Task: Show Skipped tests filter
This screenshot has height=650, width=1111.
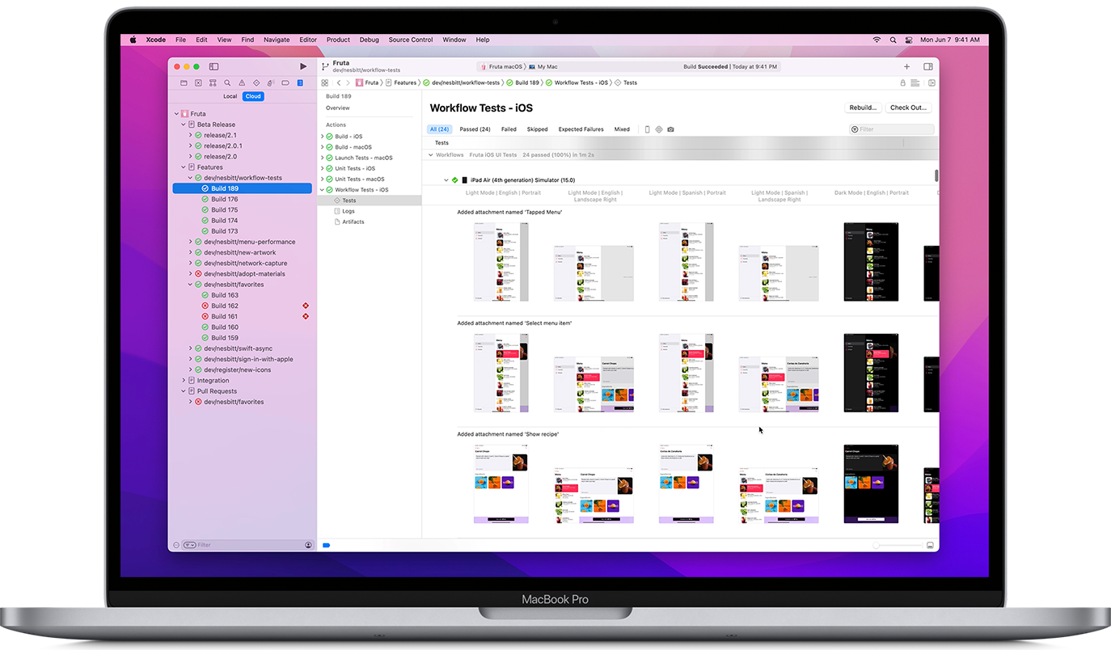Action: [537, 129]
